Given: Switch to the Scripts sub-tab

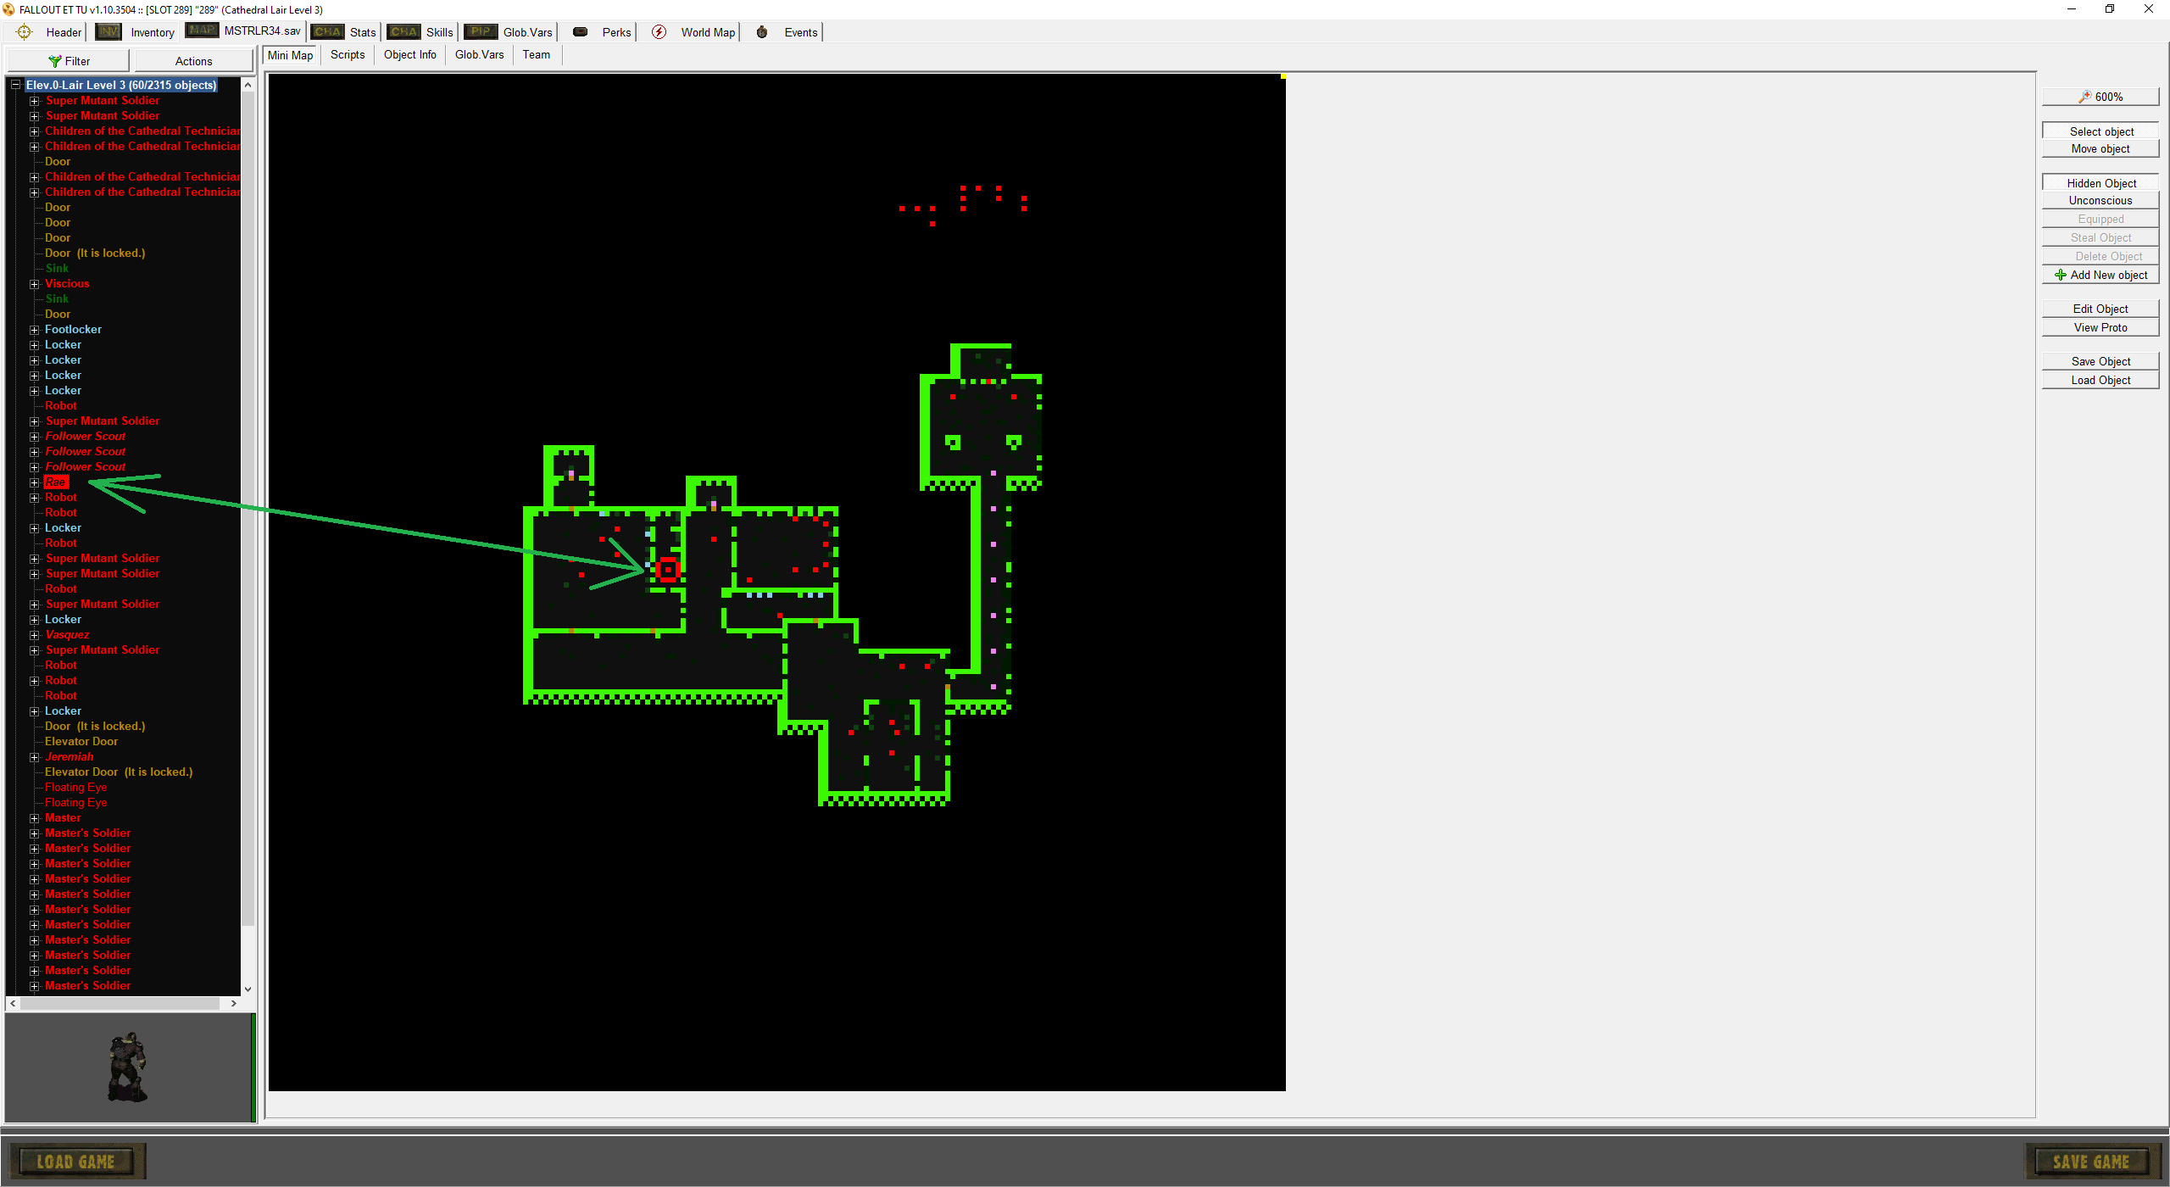Looking at the screenshot, I should [348, 54].
